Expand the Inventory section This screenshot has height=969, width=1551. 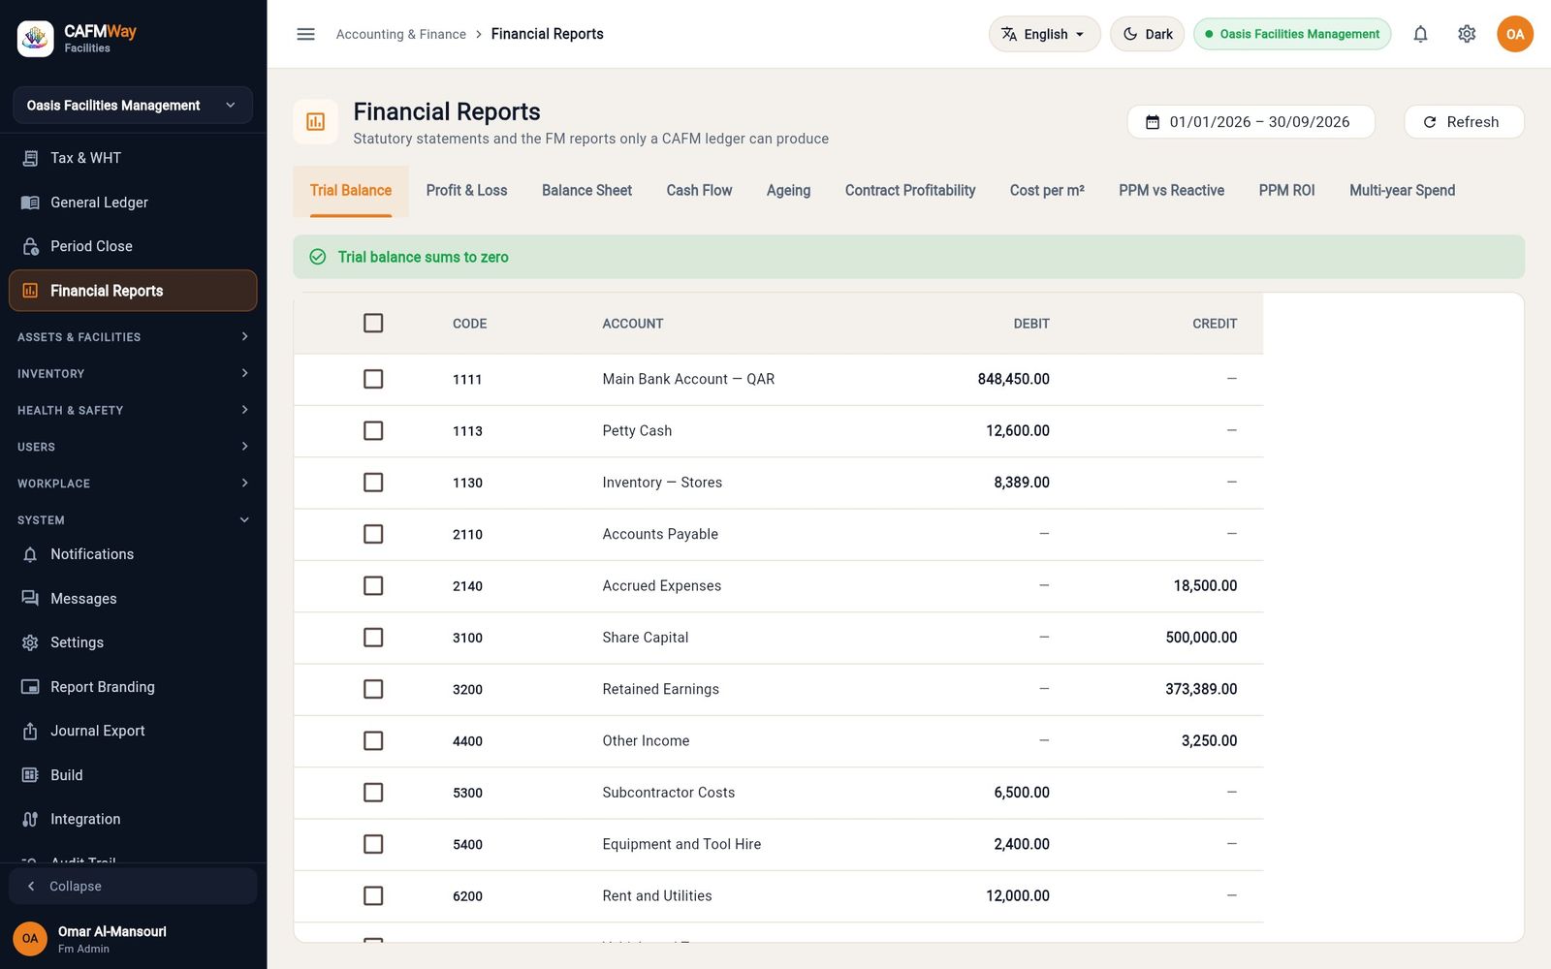pos(133,373)
